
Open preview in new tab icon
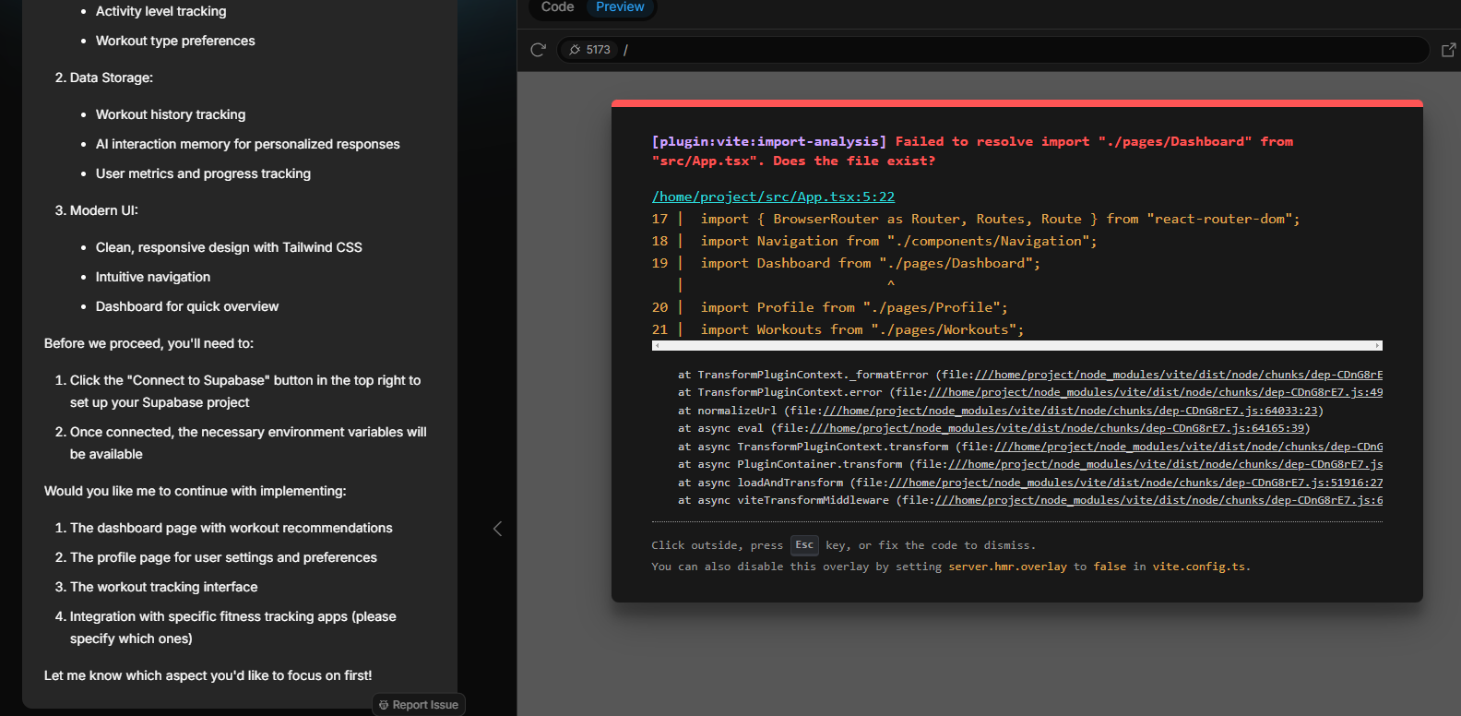(x=1449, y=50)
